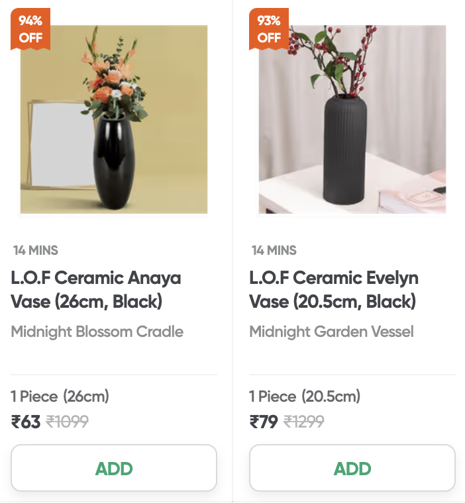Open L.O.F Ceramic Anaya Vase title

(x=96, y=289)
